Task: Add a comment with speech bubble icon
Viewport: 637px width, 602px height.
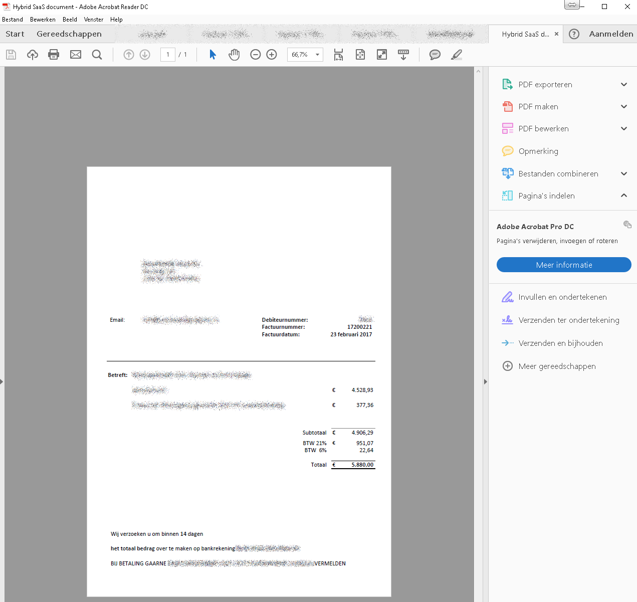Action: pyautogui.click(x=435, y=55)
